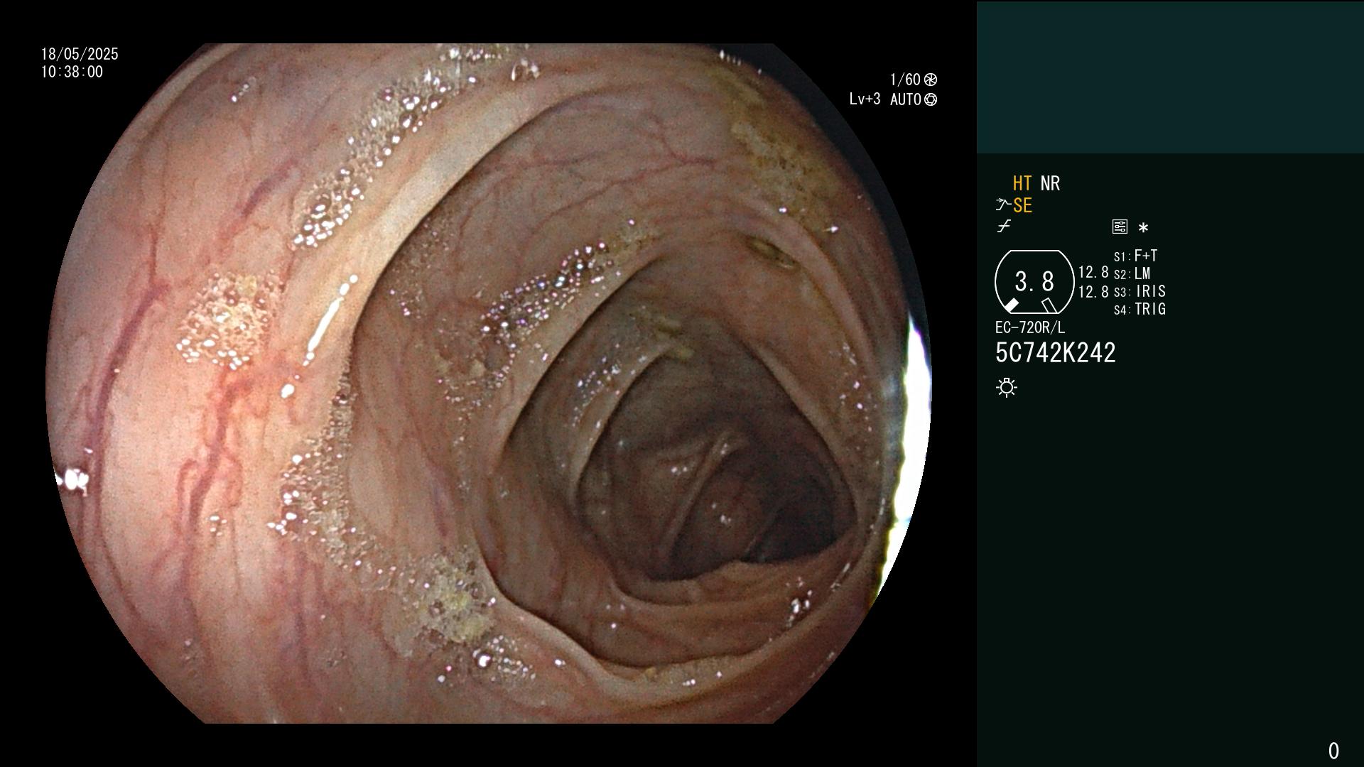
Task: Click the empty patient information panel
Action: [x=1170, y=77]
